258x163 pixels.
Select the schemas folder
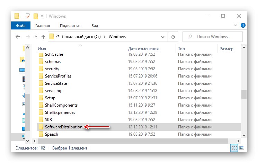click(139, 62)
